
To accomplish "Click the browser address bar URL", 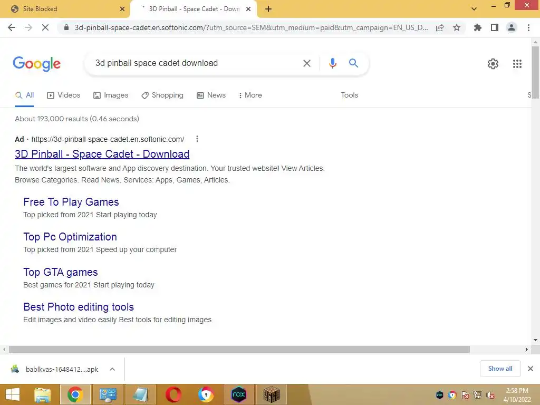I will [252, 27].
